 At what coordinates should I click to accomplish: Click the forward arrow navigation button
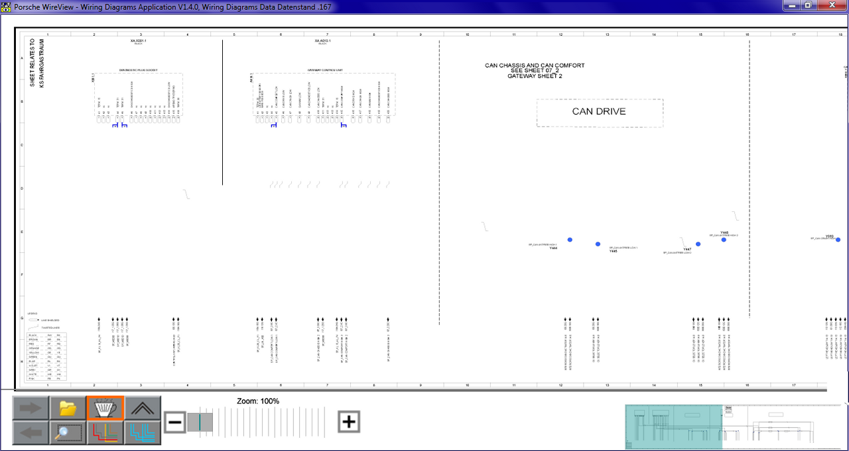click(x=31, y=408)
